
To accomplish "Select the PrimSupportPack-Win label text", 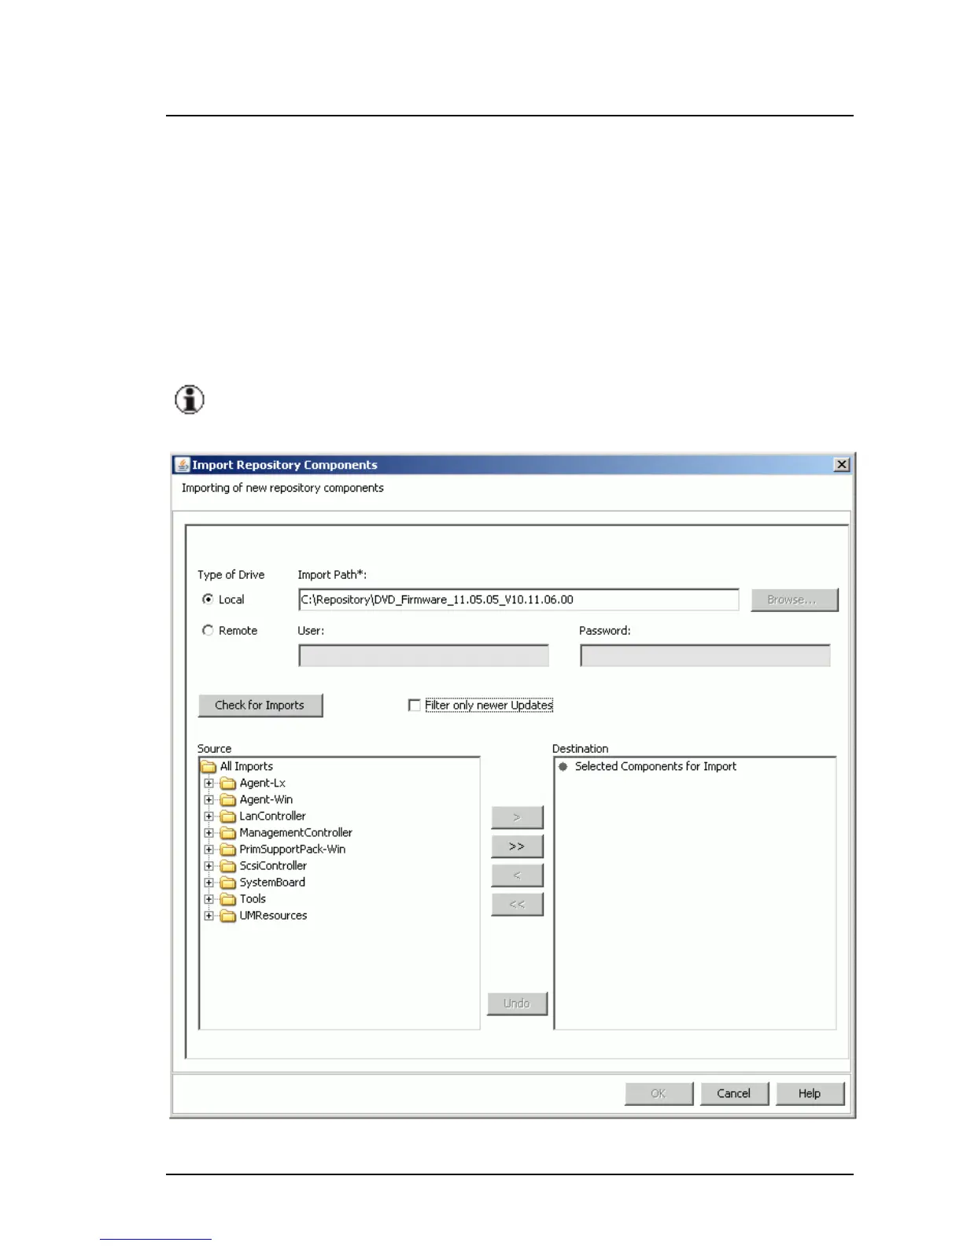I will (x=293, y=850).
